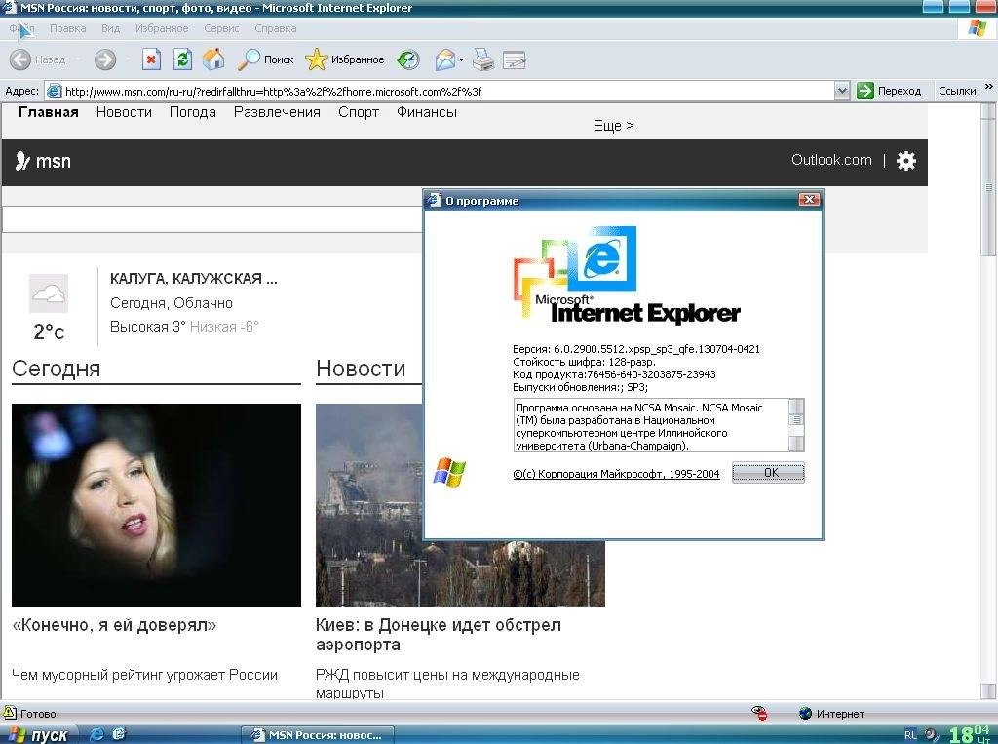Click the Mail envelope toolbar icon

[444, 59]
